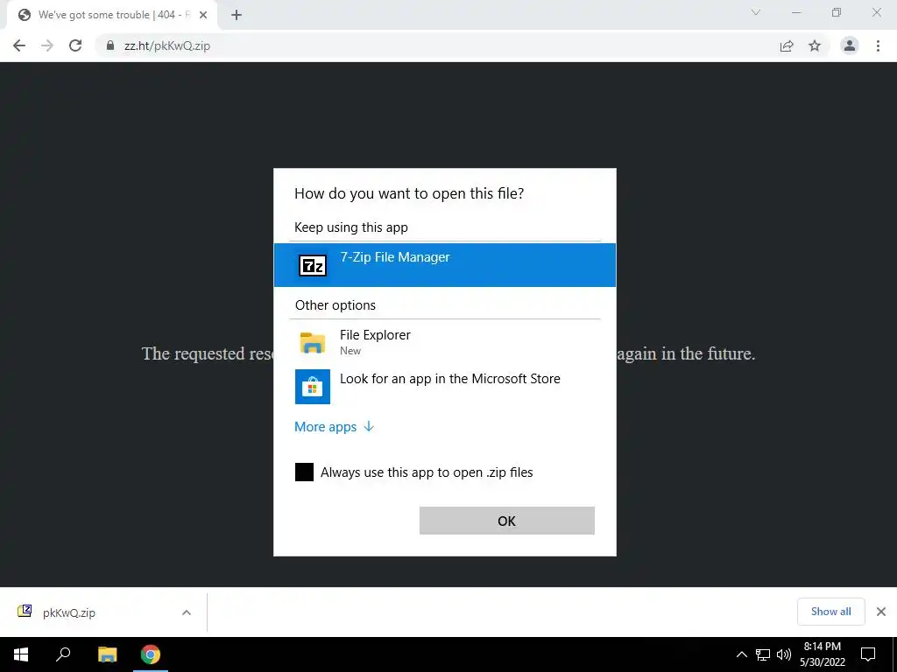The image size is (897, 672).
Task: Go back in Chrome
Action: 19,45
